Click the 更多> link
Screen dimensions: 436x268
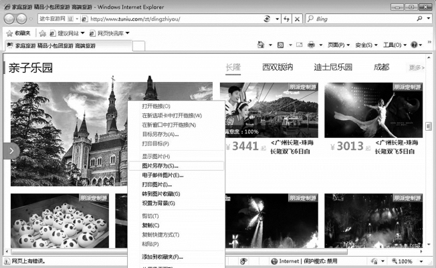click(417, 67)
